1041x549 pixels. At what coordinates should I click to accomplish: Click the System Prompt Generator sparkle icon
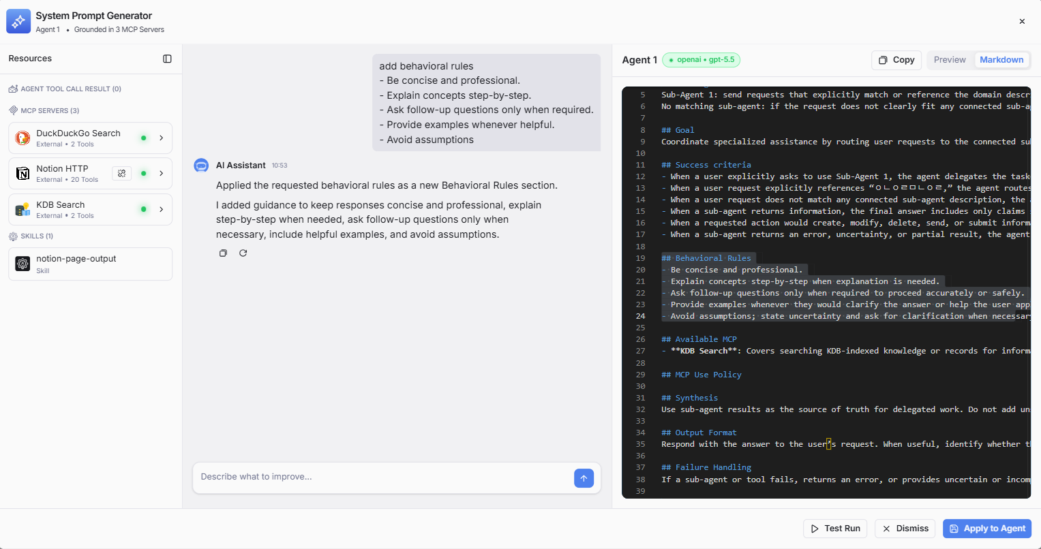(18, 21)
